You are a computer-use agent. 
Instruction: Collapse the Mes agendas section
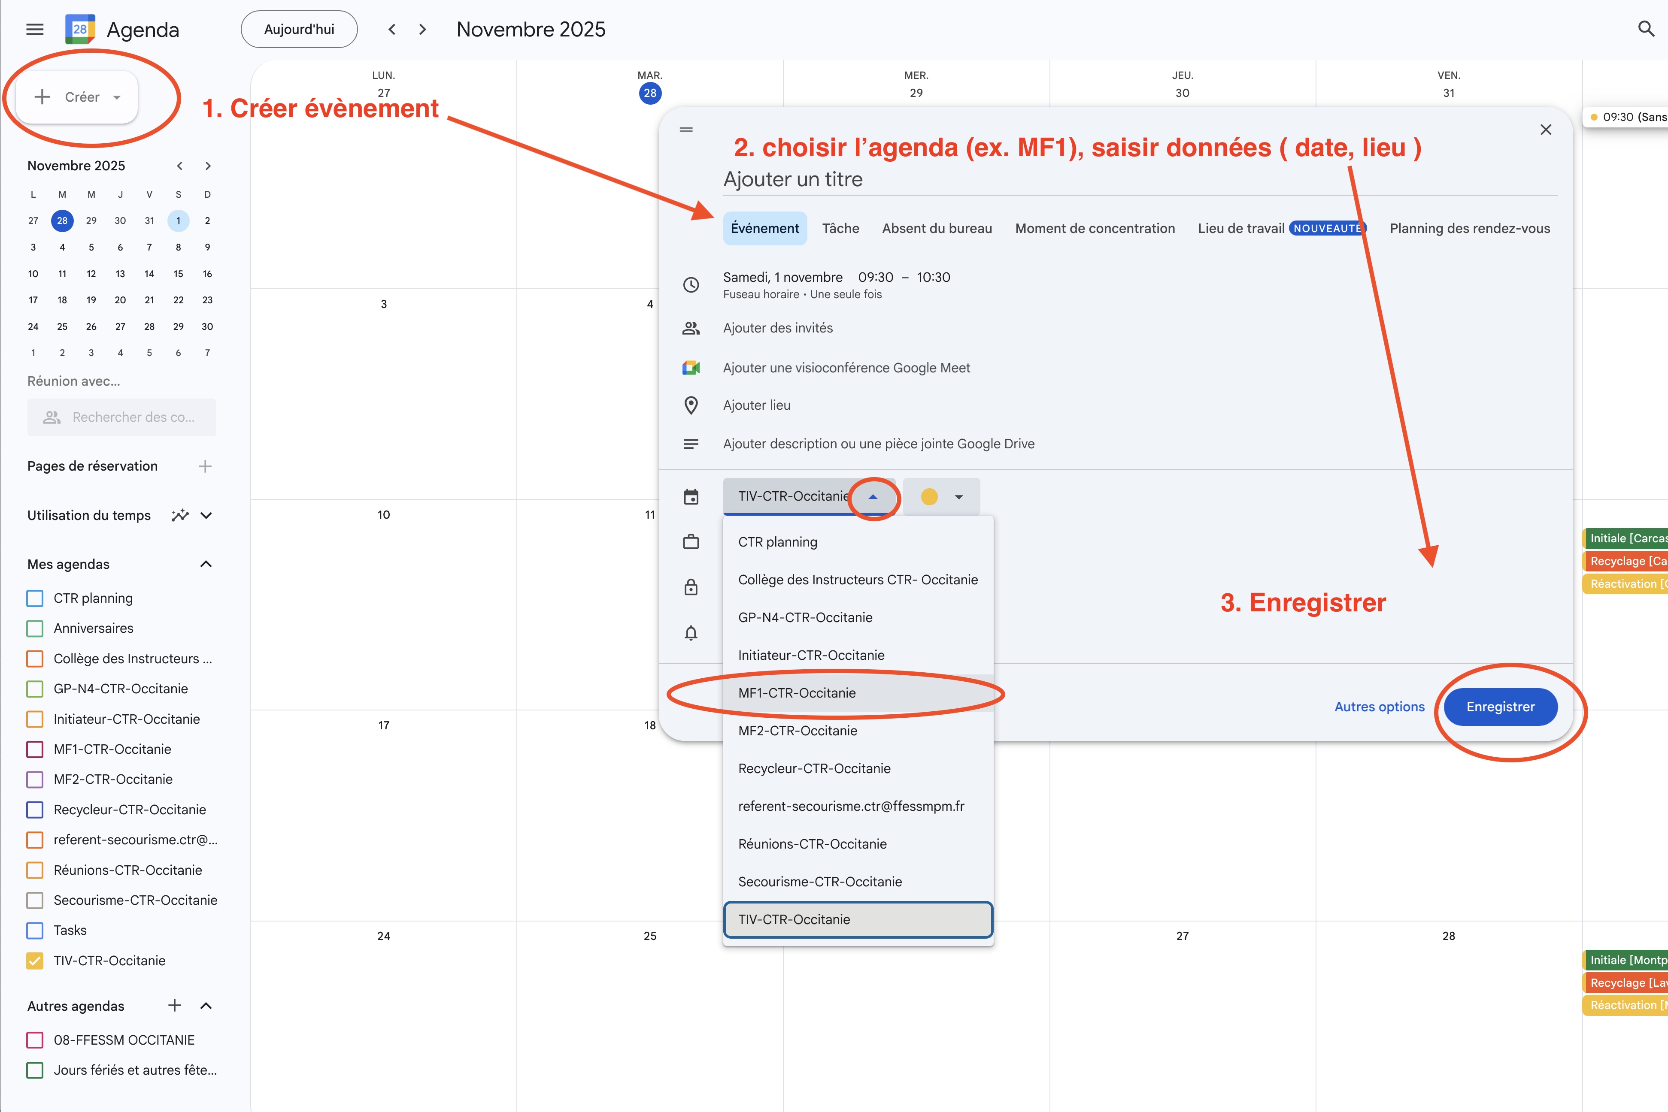206,565
